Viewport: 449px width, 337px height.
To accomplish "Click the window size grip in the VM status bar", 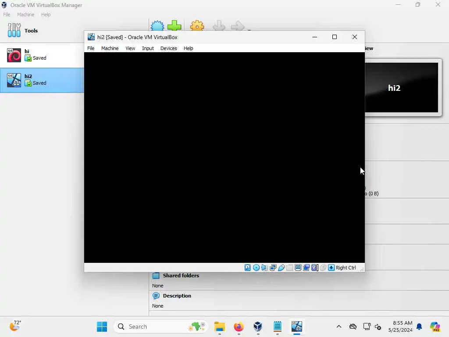I will [x=362, y=269].
